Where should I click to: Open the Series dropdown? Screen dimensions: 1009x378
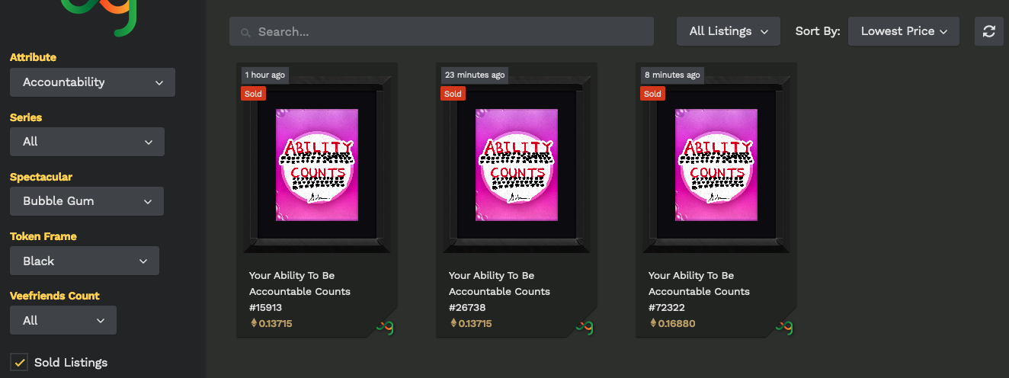87,142
